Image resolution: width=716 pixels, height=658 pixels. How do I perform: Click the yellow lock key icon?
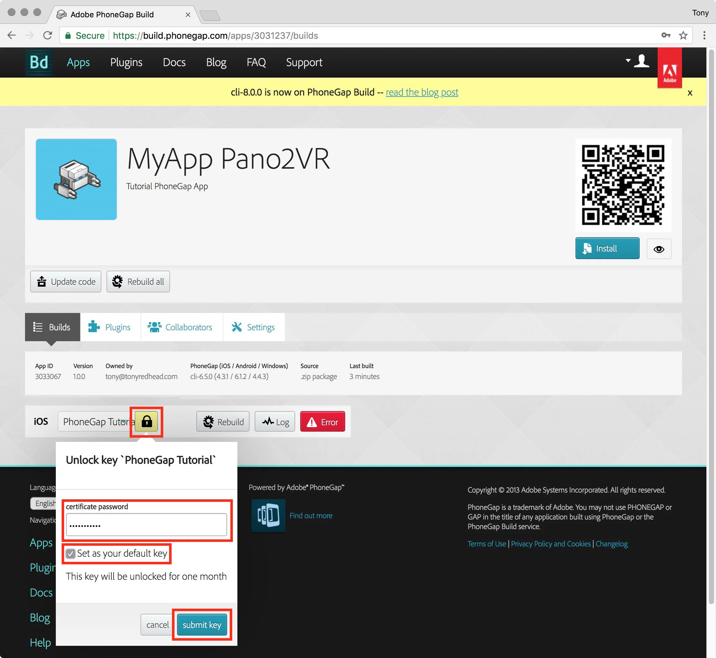[x=146, y=422]
